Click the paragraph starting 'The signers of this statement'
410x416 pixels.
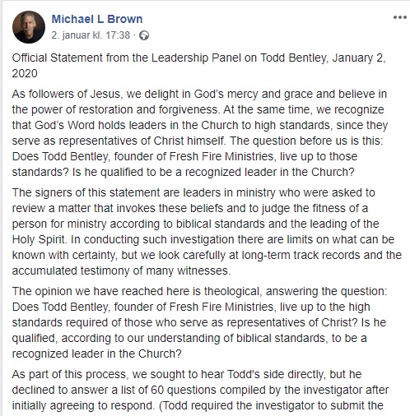pos(207,232)
